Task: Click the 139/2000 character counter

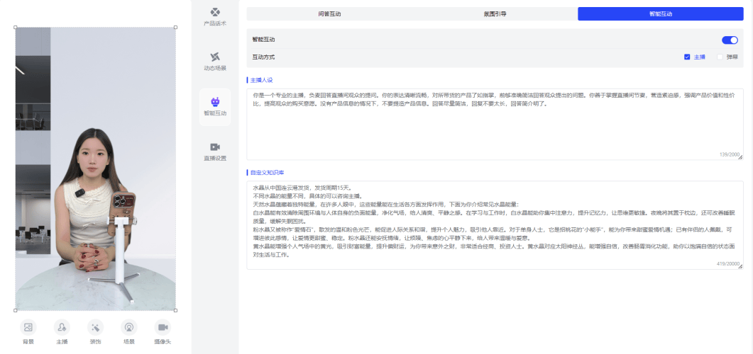Action: point(728,154)
